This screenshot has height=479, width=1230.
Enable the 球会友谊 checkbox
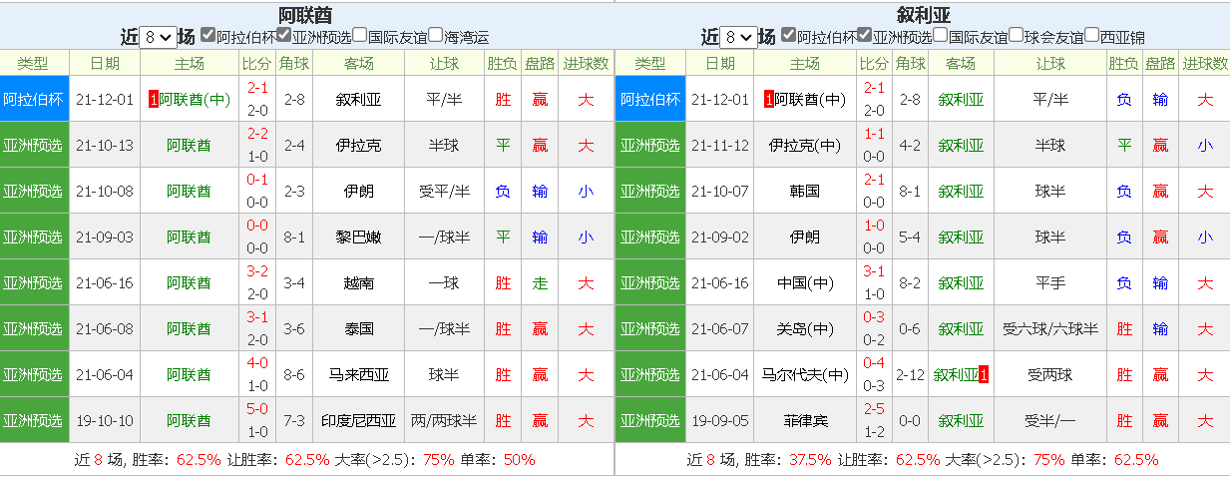[1016, 35]
